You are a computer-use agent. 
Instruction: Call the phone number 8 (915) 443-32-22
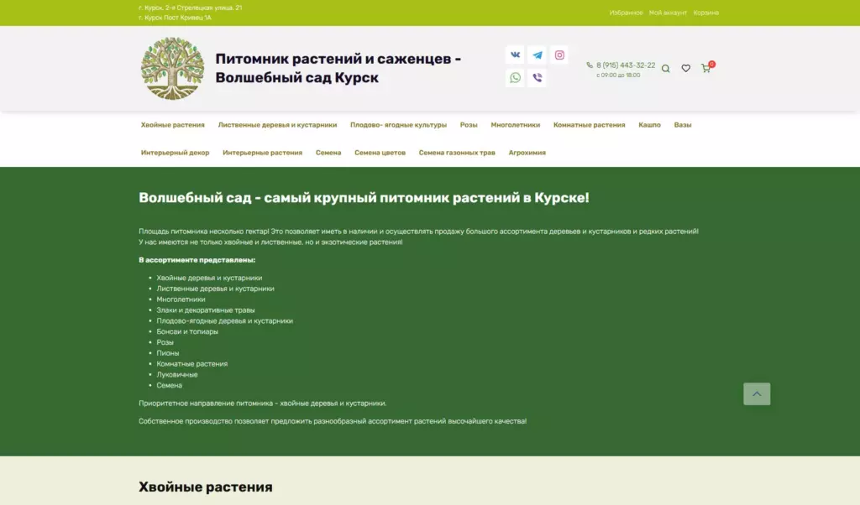click(626, 65)
